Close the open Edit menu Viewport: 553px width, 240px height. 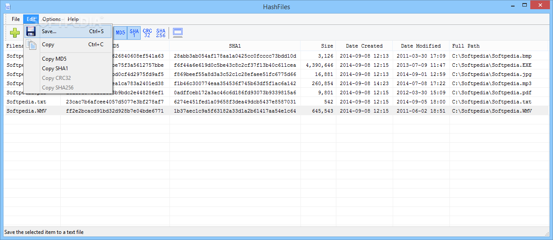(x=31, y=19)
